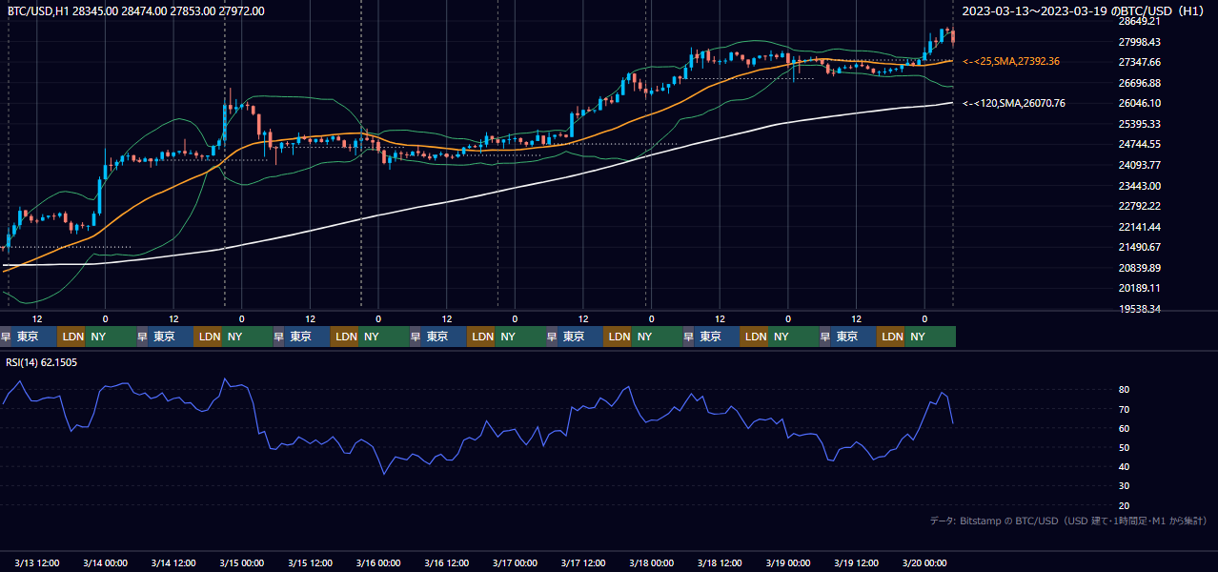
Task: Select the 3/17 00:00 time label
Action: (516, 563)
